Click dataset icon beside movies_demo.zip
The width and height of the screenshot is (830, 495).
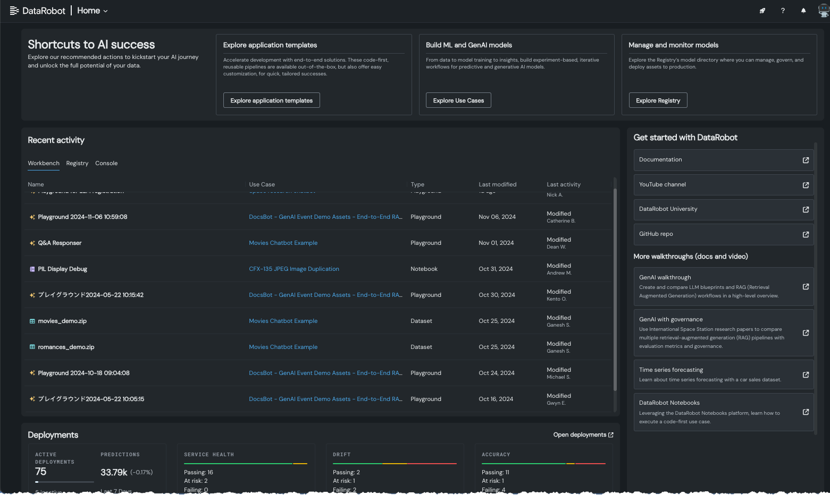[x=32, y=321]
